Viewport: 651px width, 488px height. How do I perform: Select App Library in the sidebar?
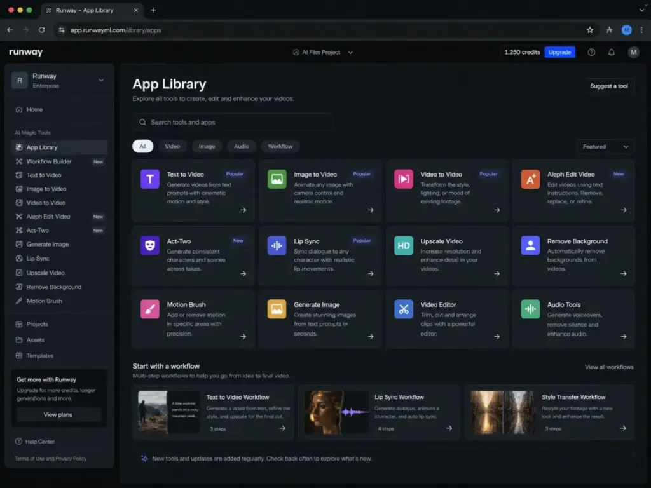59,147
